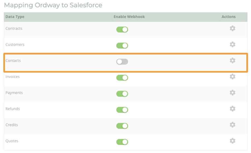Open the Payments settings gear

click(x=232, y=93)
